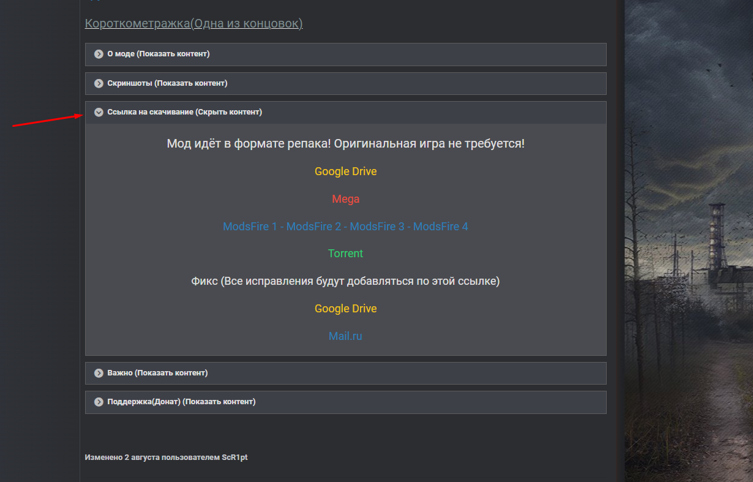Collapse 'Ссылка на скачивание (Скрыть контент)' header

(x=184, y=112)
